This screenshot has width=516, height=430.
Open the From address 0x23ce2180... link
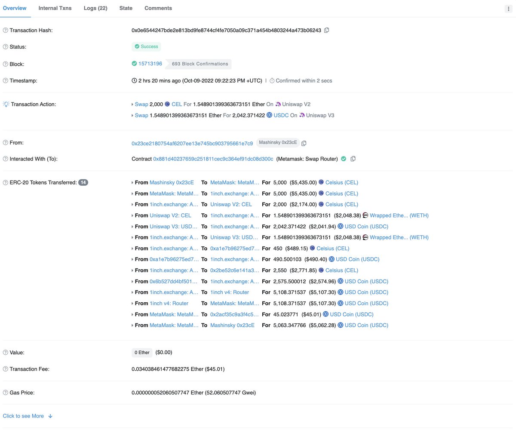(x=192, y=143)
